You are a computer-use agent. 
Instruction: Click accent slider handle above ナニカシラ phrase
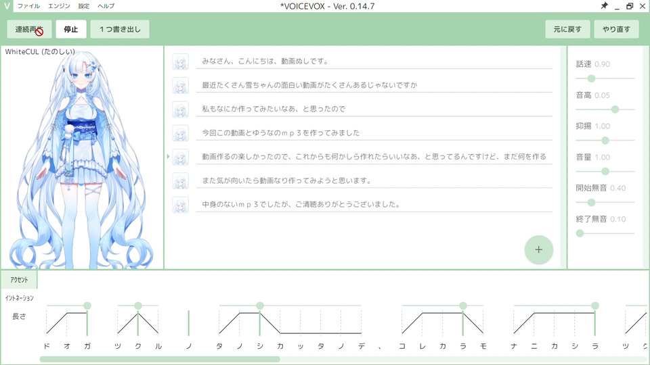(595, 306)
